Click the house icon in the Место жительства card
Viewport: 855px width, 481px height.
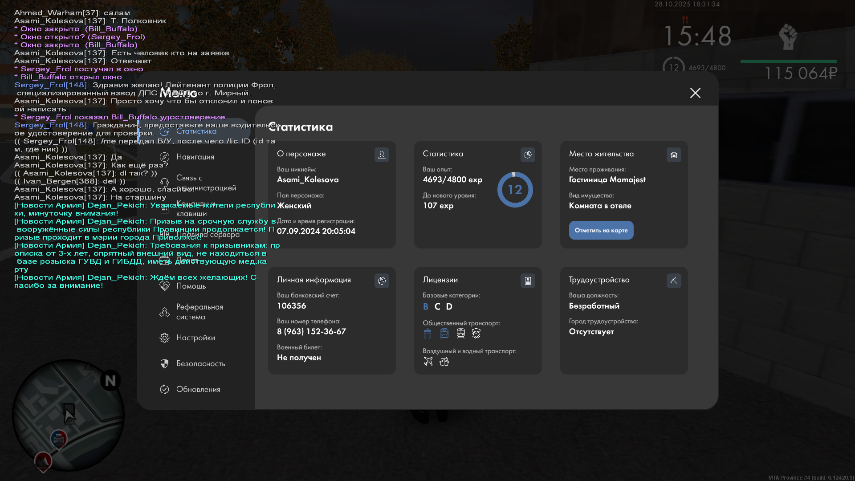coord(674,155)
